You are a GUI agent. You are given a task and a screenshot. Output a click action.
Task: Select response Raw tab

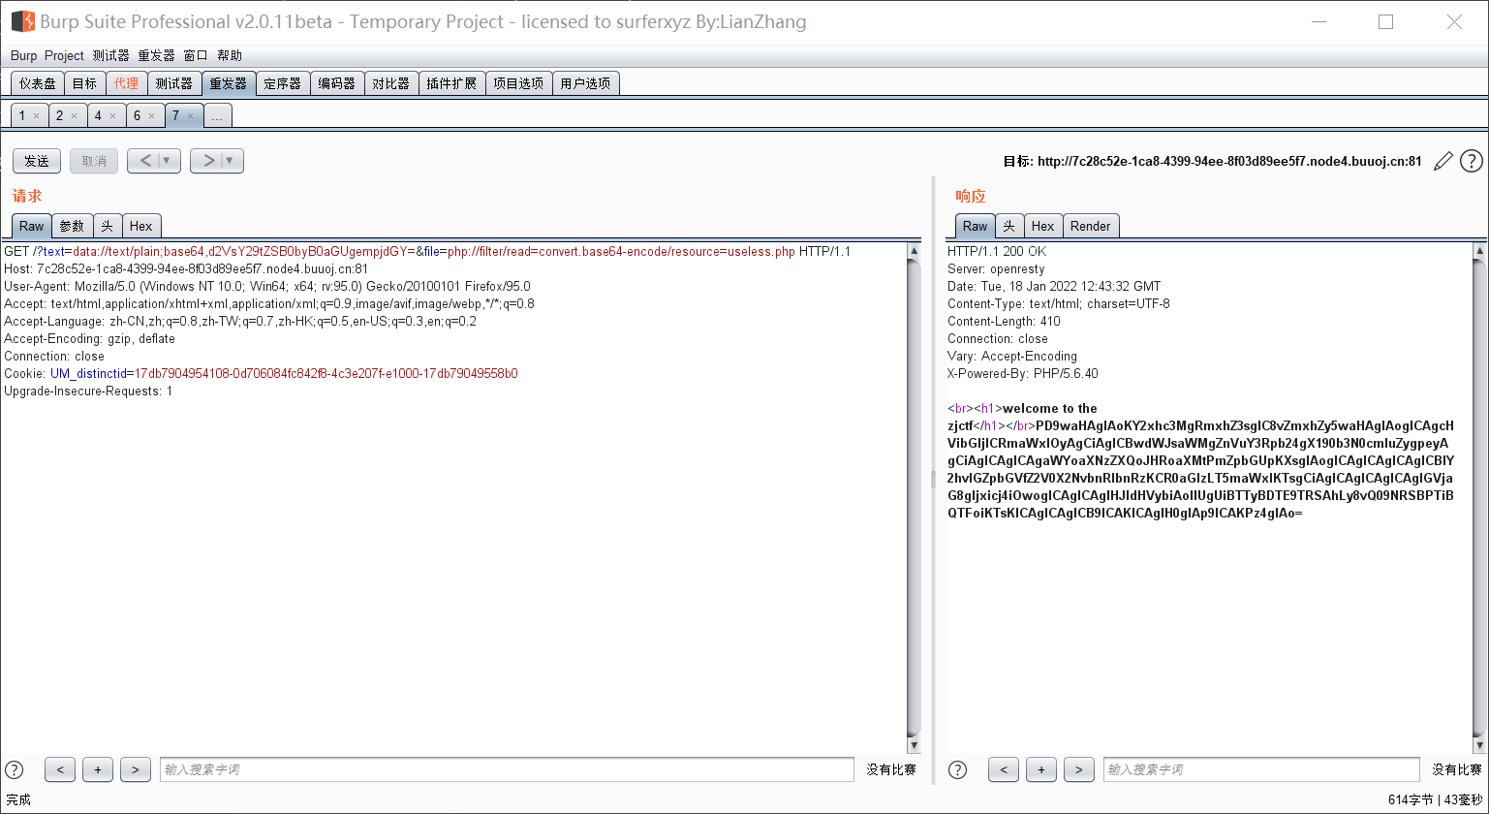pyautogui.click(x=976, y=226)
